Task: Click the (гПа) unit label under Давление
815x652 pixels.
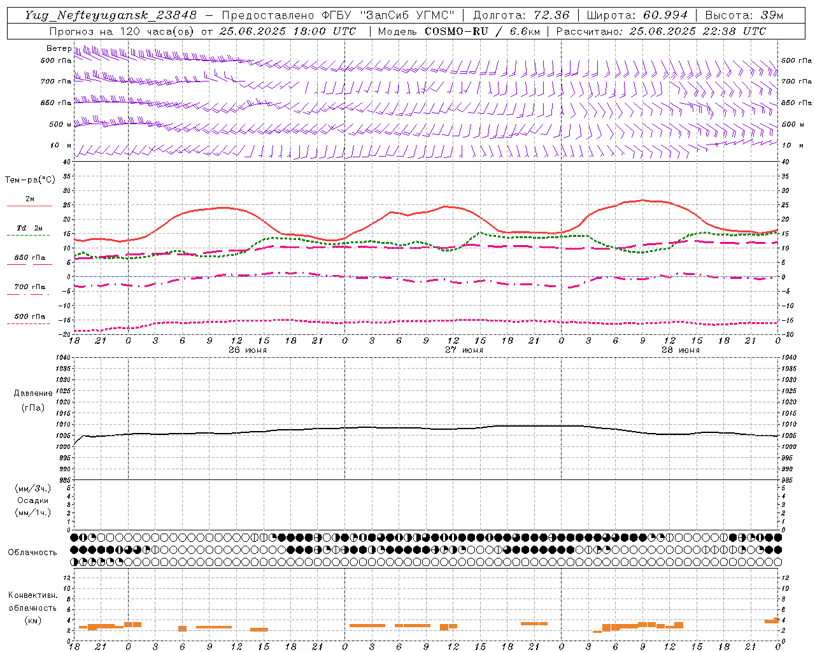Action: pos(33,407)
